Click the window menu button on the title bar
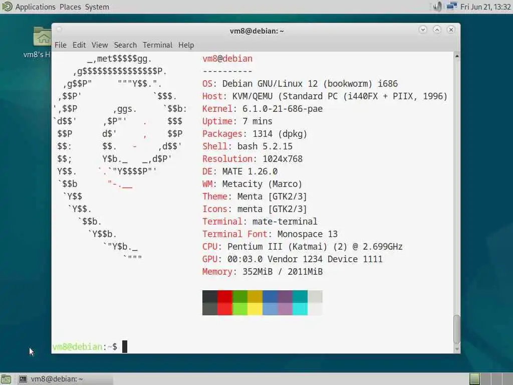This screenshot has height=385, width=513. (59, 30)
